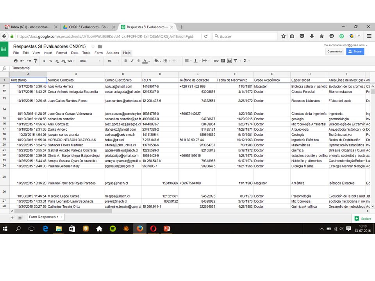The height and width of the screenshot is (281, 375).
Task: Open the all sheets list icon
Action: tap(20, 218)
